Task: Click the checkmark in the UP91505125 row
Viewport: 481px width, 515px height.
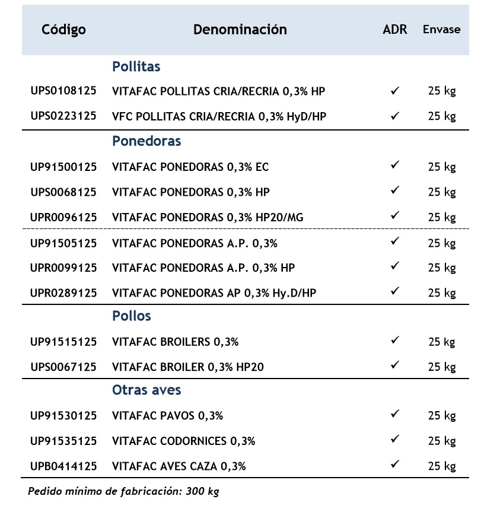Action: (394, 240)
